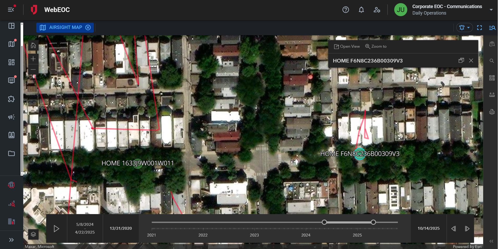This screenshot has height=249, width=498.
Task: Expand the left sidebar with double chevron
Action: (x=11, y=240)
